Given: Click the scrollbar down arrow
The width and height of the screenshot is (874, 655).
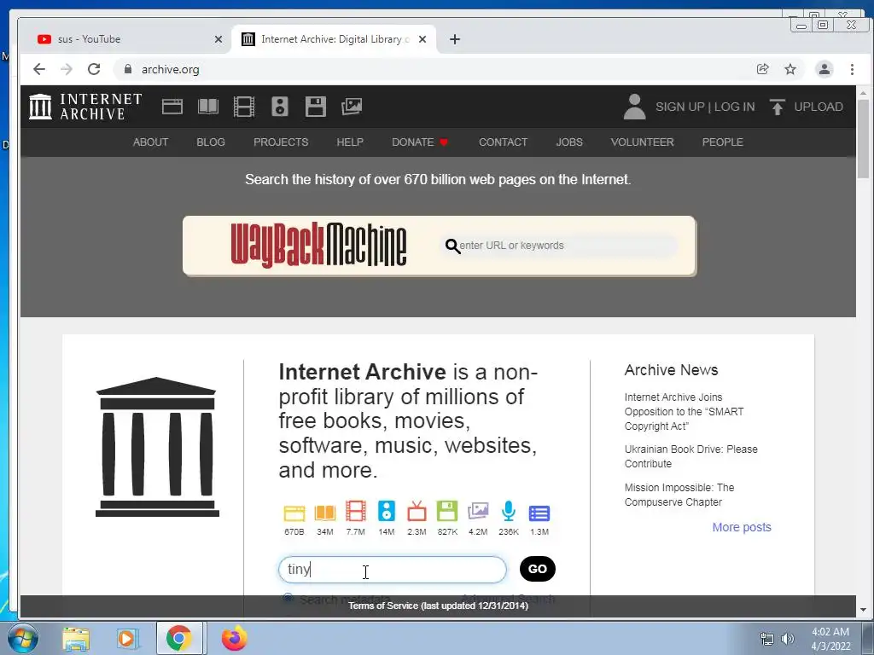Looking at the screenshot, I should [x=864, y=610].
